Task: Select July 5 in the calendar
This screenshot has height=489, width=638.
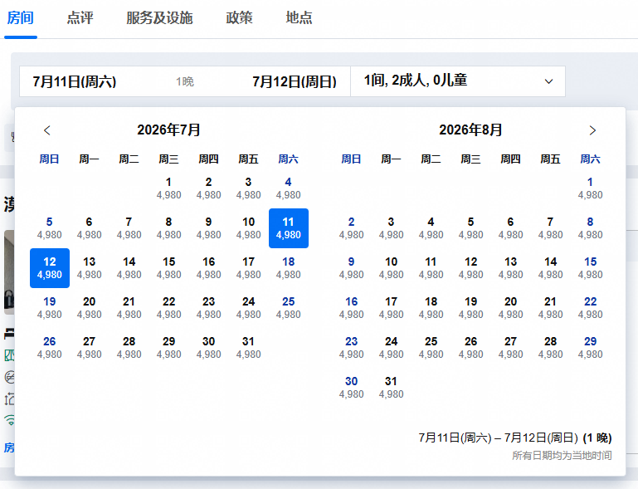Action: coord(49,228)
